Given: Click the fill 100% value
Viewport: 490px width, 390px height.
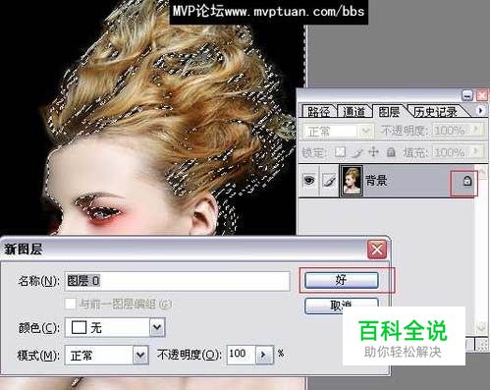Looking at the screenshot, I should pos(451,152).
